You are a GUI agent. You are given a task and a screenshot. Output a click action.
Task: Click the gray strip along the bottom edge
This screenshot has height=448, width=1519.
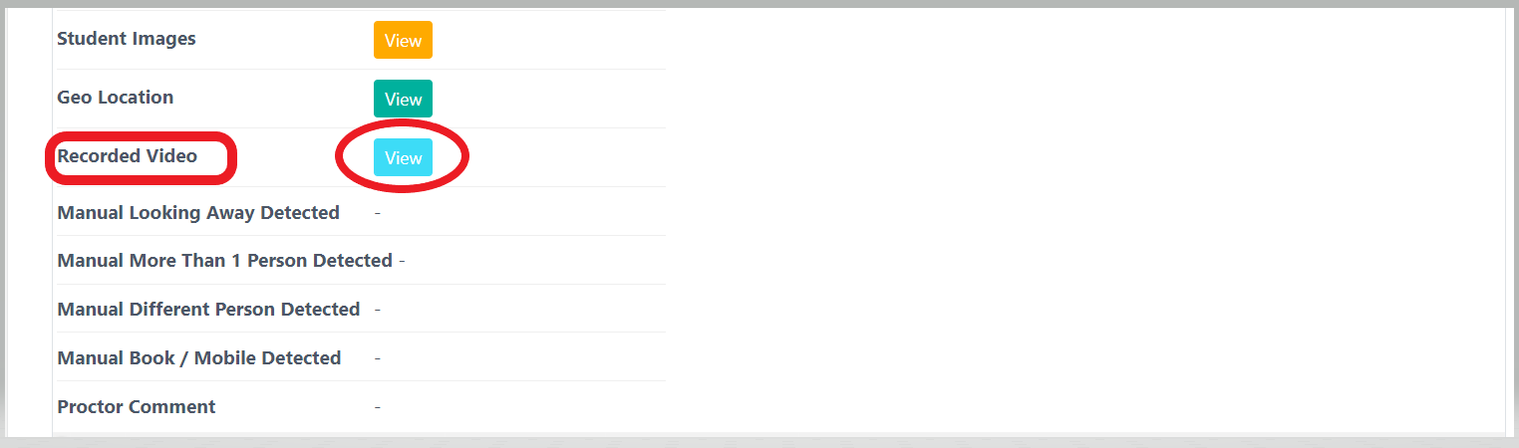(758, 442)
